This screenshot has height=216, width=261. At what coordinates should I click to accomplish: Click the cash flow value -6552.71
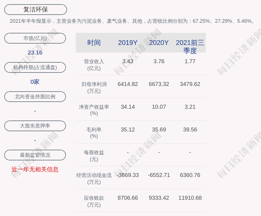[159, 175]
